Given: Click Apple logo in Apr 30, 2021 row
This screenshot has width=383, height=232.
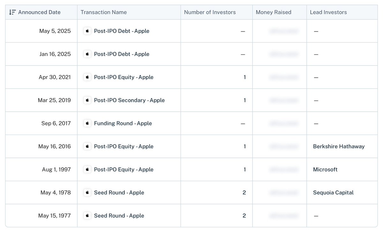Looking at the screenshot, I should [87, 77].
